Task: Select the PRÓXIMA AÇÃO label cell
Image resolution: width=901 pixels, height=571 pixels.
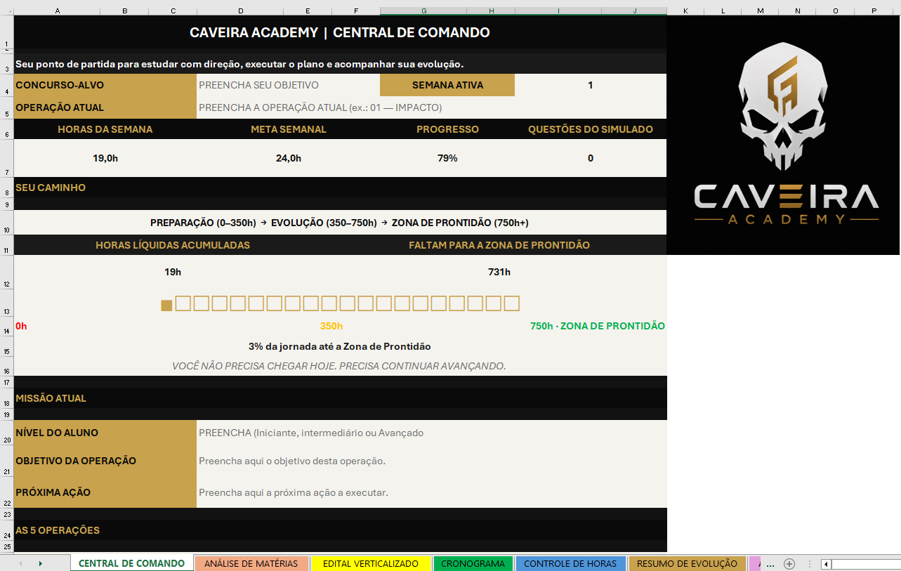Action: pyautogui.click(x=105, y=492)
